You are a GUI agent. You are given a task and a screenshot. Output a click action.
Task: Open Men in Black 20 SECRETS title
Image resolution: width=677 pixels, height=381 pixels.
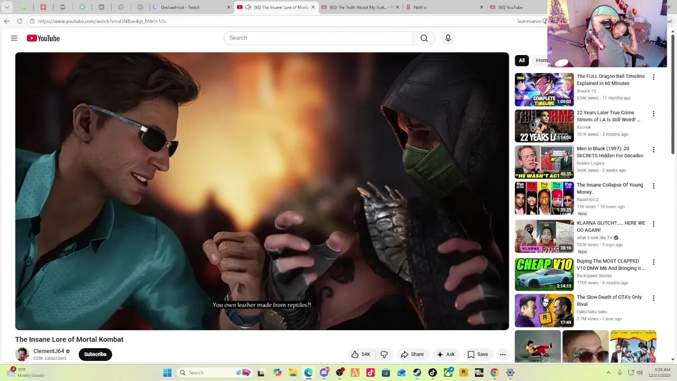tap(610, 152)
